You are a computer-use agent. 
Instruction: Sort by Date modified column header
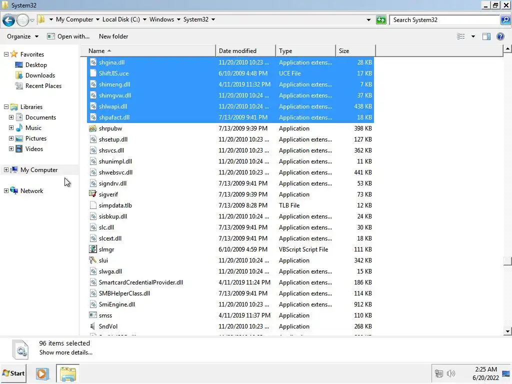(x=245, y=51)
